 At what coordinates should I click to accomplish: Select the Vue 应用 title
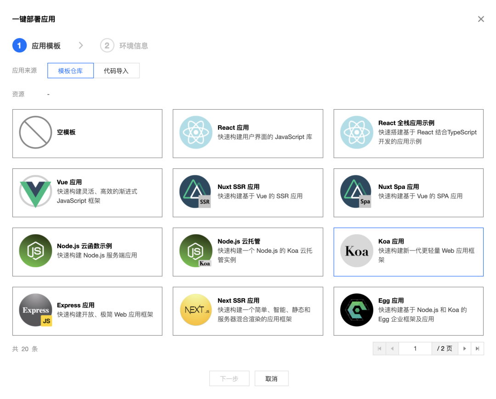point(69,182)
